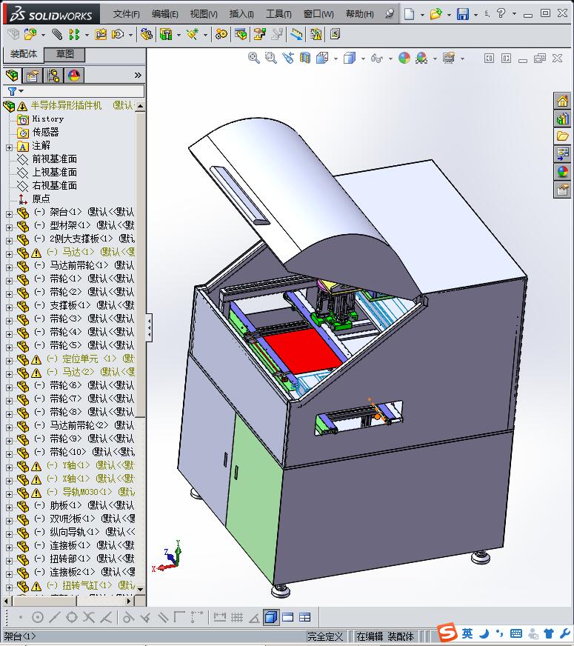Screen dimensions: 574x646
Task: Open the FeatureManager design tree tab
Action: tap(13, 76)
